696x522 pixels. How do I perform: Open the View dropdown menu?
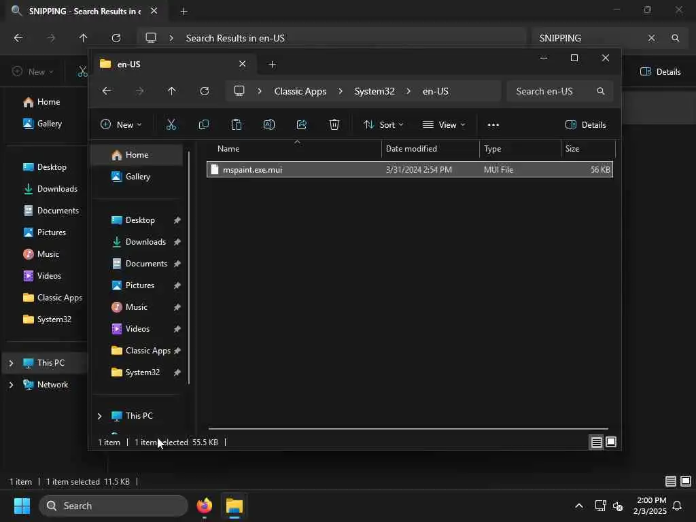(443, 125)
